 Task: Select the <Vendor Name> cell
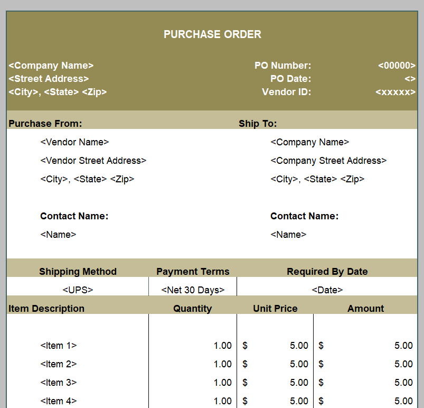(74, 142)
